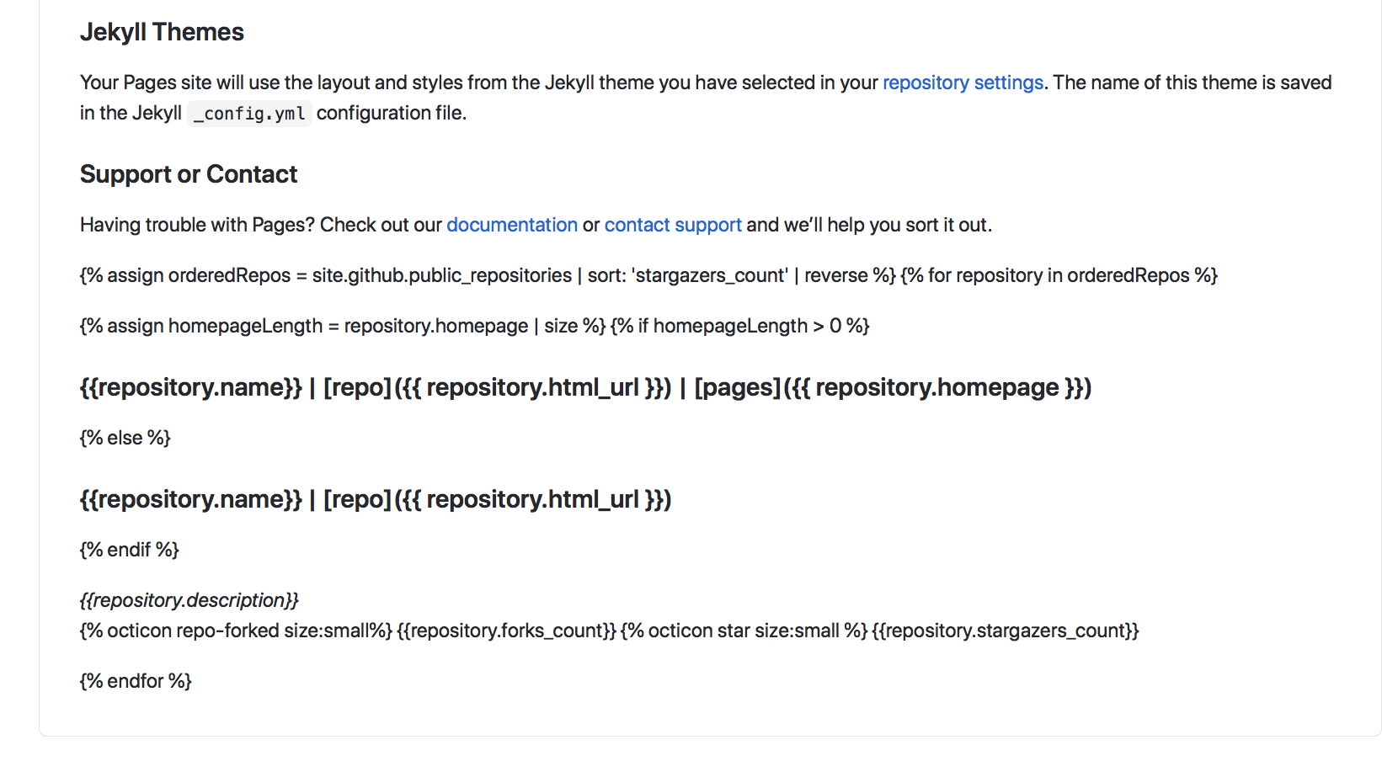Click the {% endfor %} line
The width and height of the screenshot is (1382, 777).
coord(136,681)
